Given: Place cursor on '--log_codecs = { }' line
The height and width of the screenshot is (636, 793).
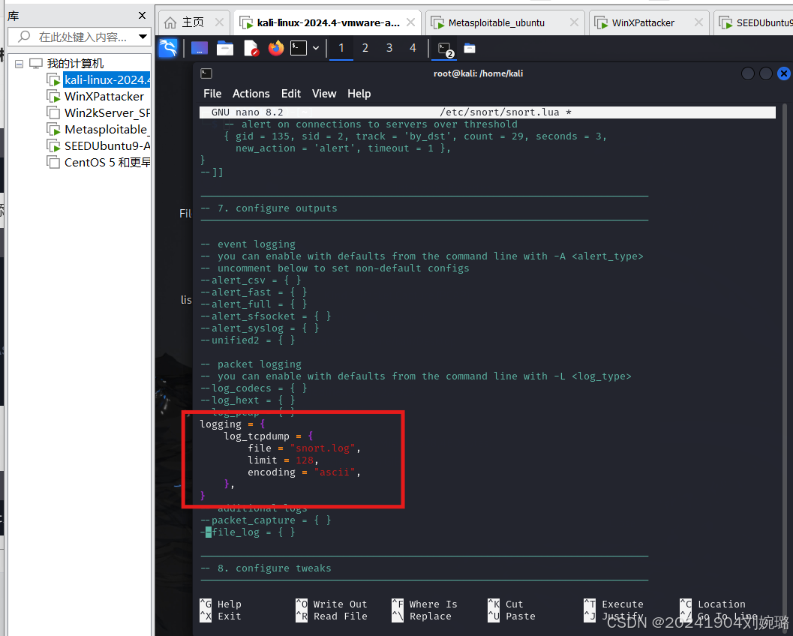Looking at the screenshot, I should click(254, 388).
